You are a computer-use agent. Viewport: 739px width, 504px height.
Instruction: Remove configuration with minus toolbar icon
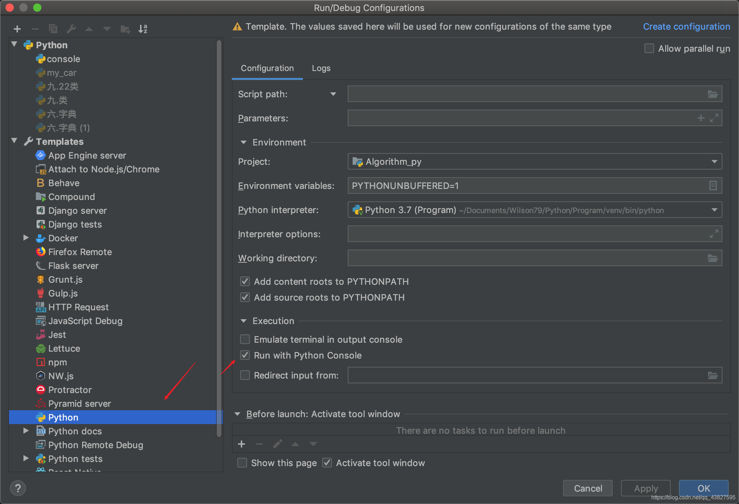pos(35,29)
